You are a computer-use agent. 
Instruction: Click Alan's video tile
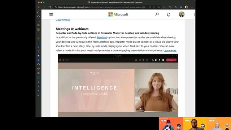pos(171,123)
